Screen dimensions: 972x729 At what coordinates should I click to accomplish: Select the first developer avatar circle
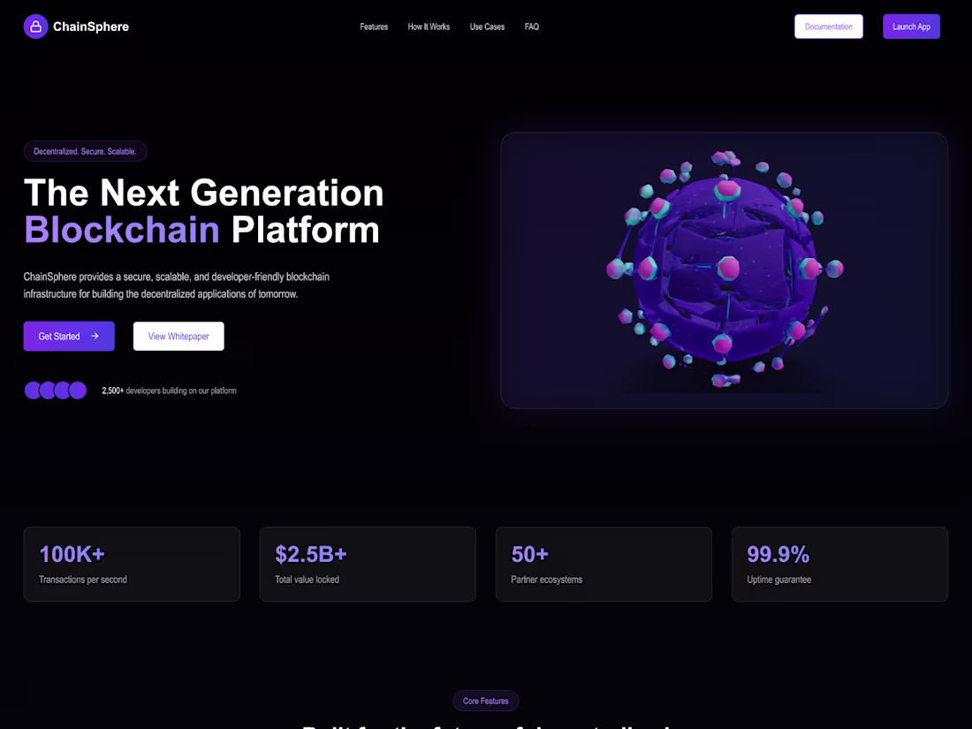tap(32, 390)
